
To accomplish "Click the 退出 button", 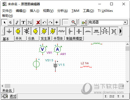I will (13, 96).
